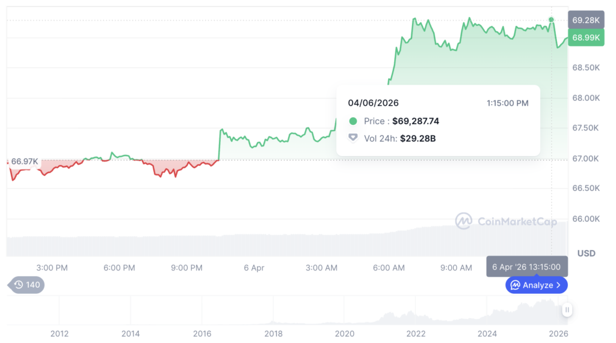Click 2024 on the range navigator
The image size is (616, 343).
pyautogui.click(x=487, y=334)
